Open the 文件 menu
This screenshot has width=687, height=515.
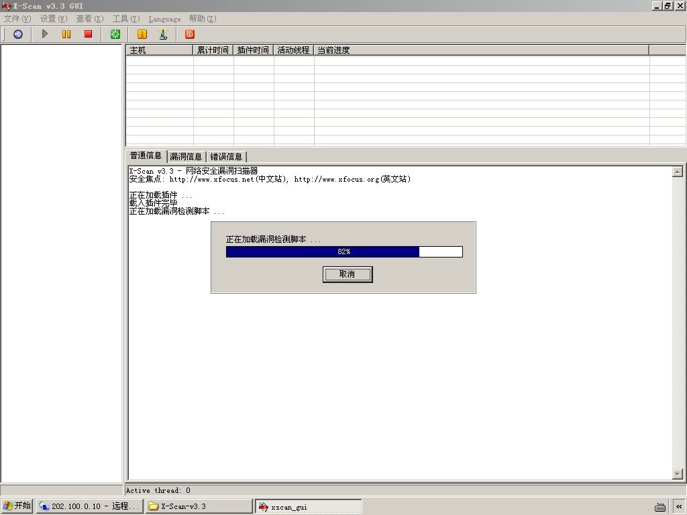(x=17, y=18)
